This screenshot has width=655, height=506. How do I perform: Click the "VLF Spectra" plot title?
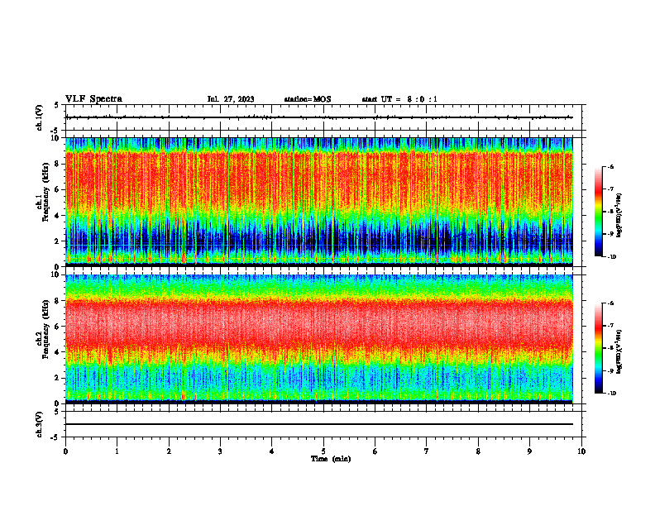pos(93,99)
